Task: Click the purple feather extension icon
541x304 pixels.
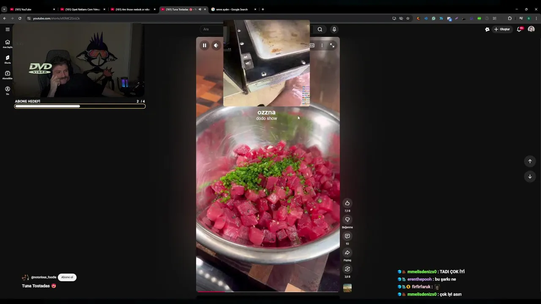Action: click(456, 18)
